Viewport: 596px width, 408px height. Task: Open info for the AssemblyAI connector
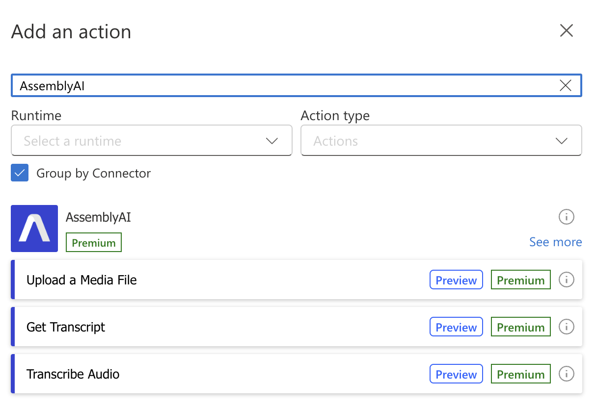click(566, 217)
